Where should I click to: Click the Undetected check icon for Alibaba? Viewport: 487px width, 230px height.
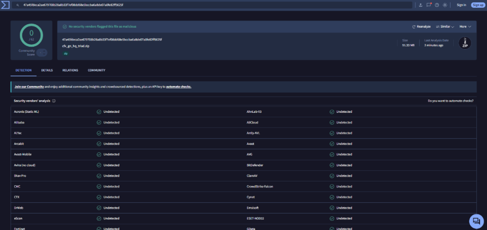tap(99, 123)
